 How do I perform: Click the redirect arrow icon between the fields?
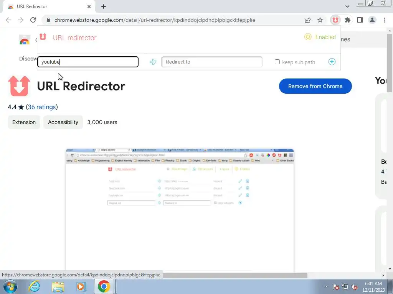[x=153, y=62]
